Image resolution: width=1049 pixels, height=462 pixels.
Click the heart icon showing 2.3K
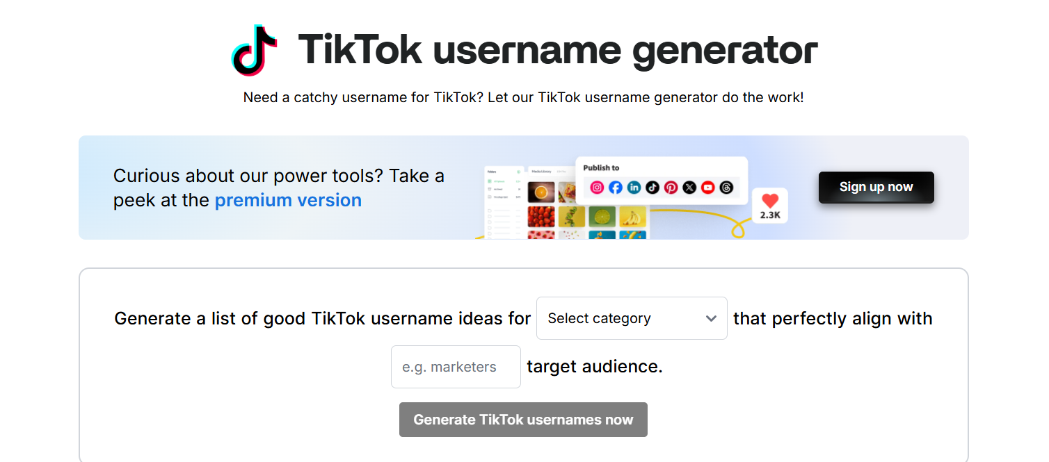(x=769, y=201)
